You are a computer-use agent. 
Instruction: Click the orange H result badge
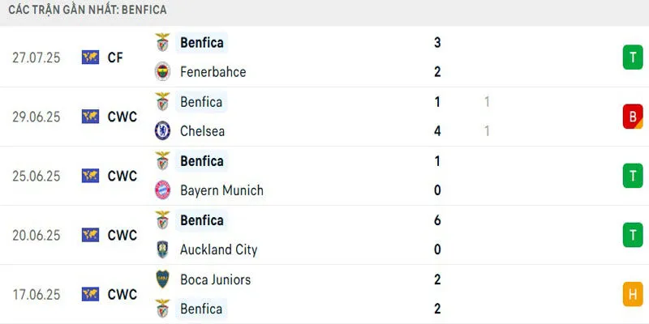632,294
